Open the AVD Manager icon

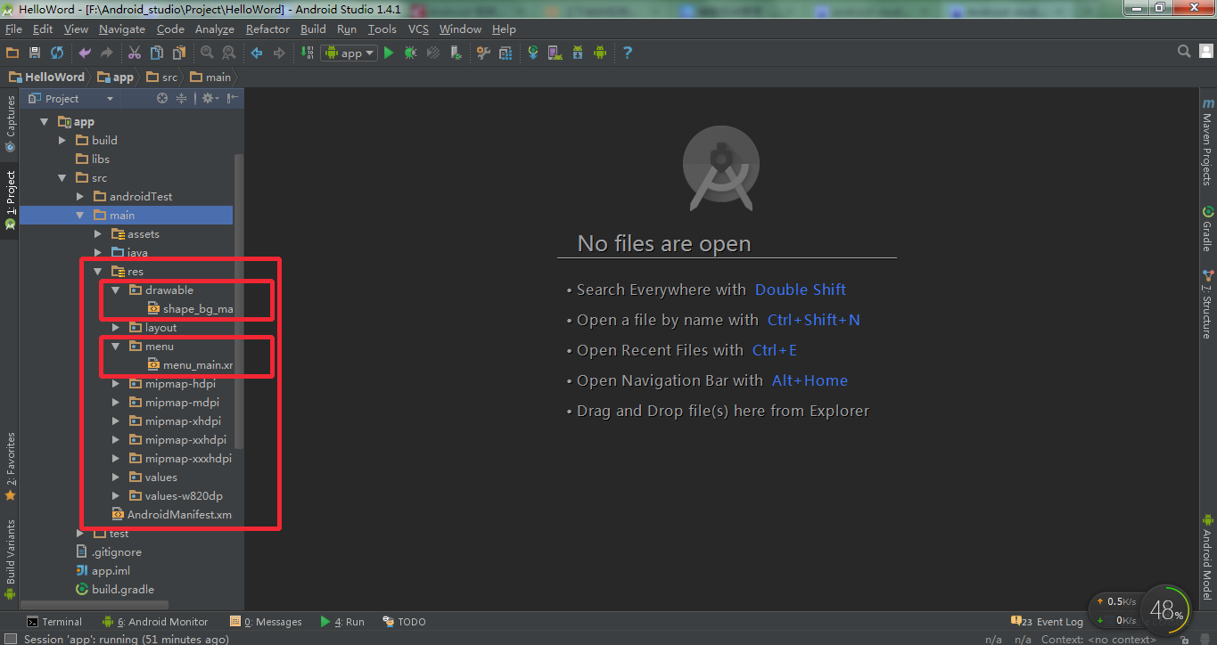pos(555,53)
